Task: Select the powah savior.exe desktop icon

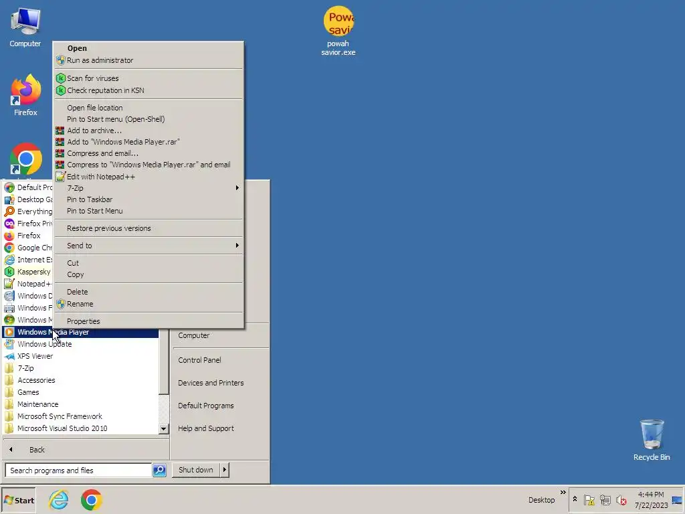Action: coord(338,31)
